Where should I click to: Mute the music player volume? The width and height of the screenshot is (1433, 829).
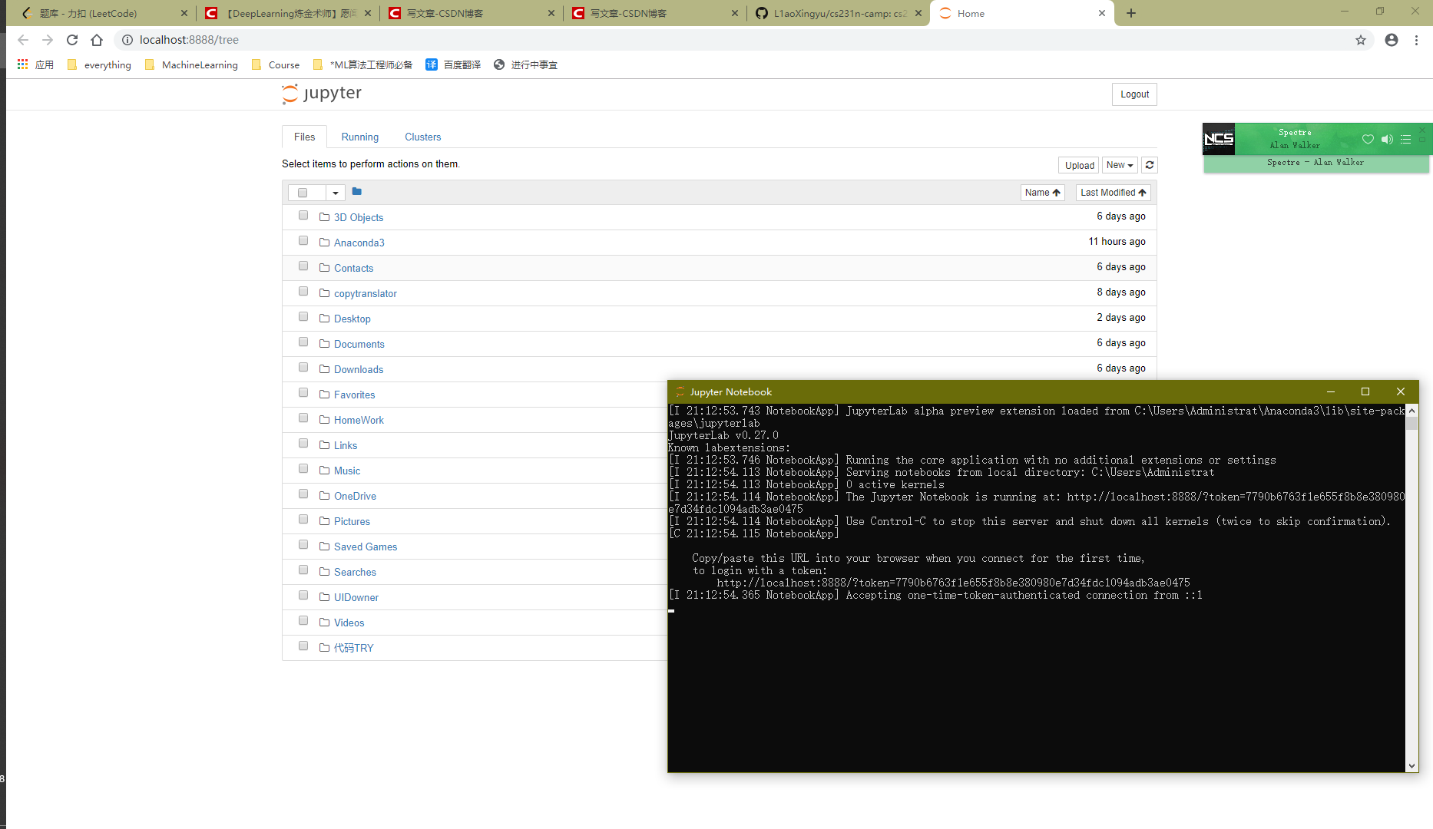tap(1387, 139)
